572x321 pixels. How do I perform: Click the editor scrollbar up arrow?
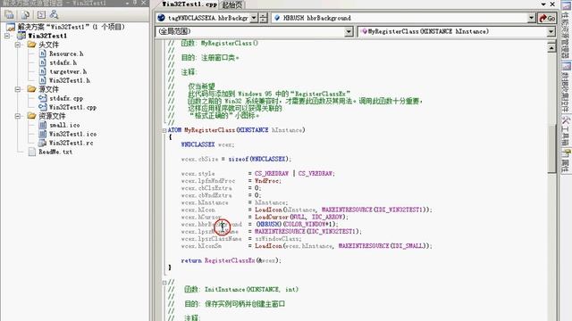tap(551, 47)
